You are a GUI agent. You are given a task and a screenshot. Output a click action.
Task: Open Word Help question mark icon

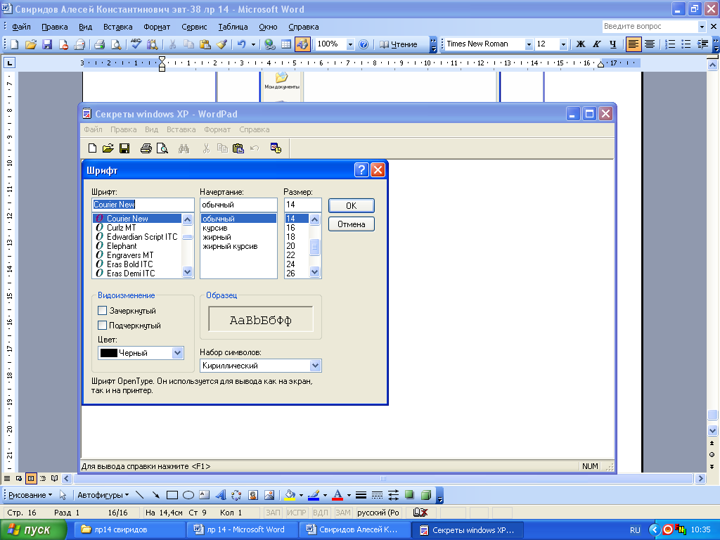(364, 44)
